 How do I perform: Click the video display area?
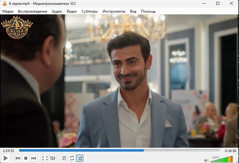coord(119,81)
